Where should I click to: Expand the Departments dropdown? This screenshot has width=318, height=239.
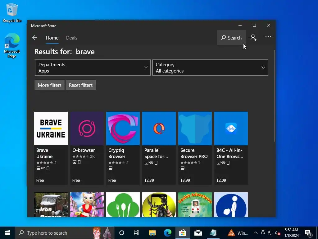click(x=93, y=68)
